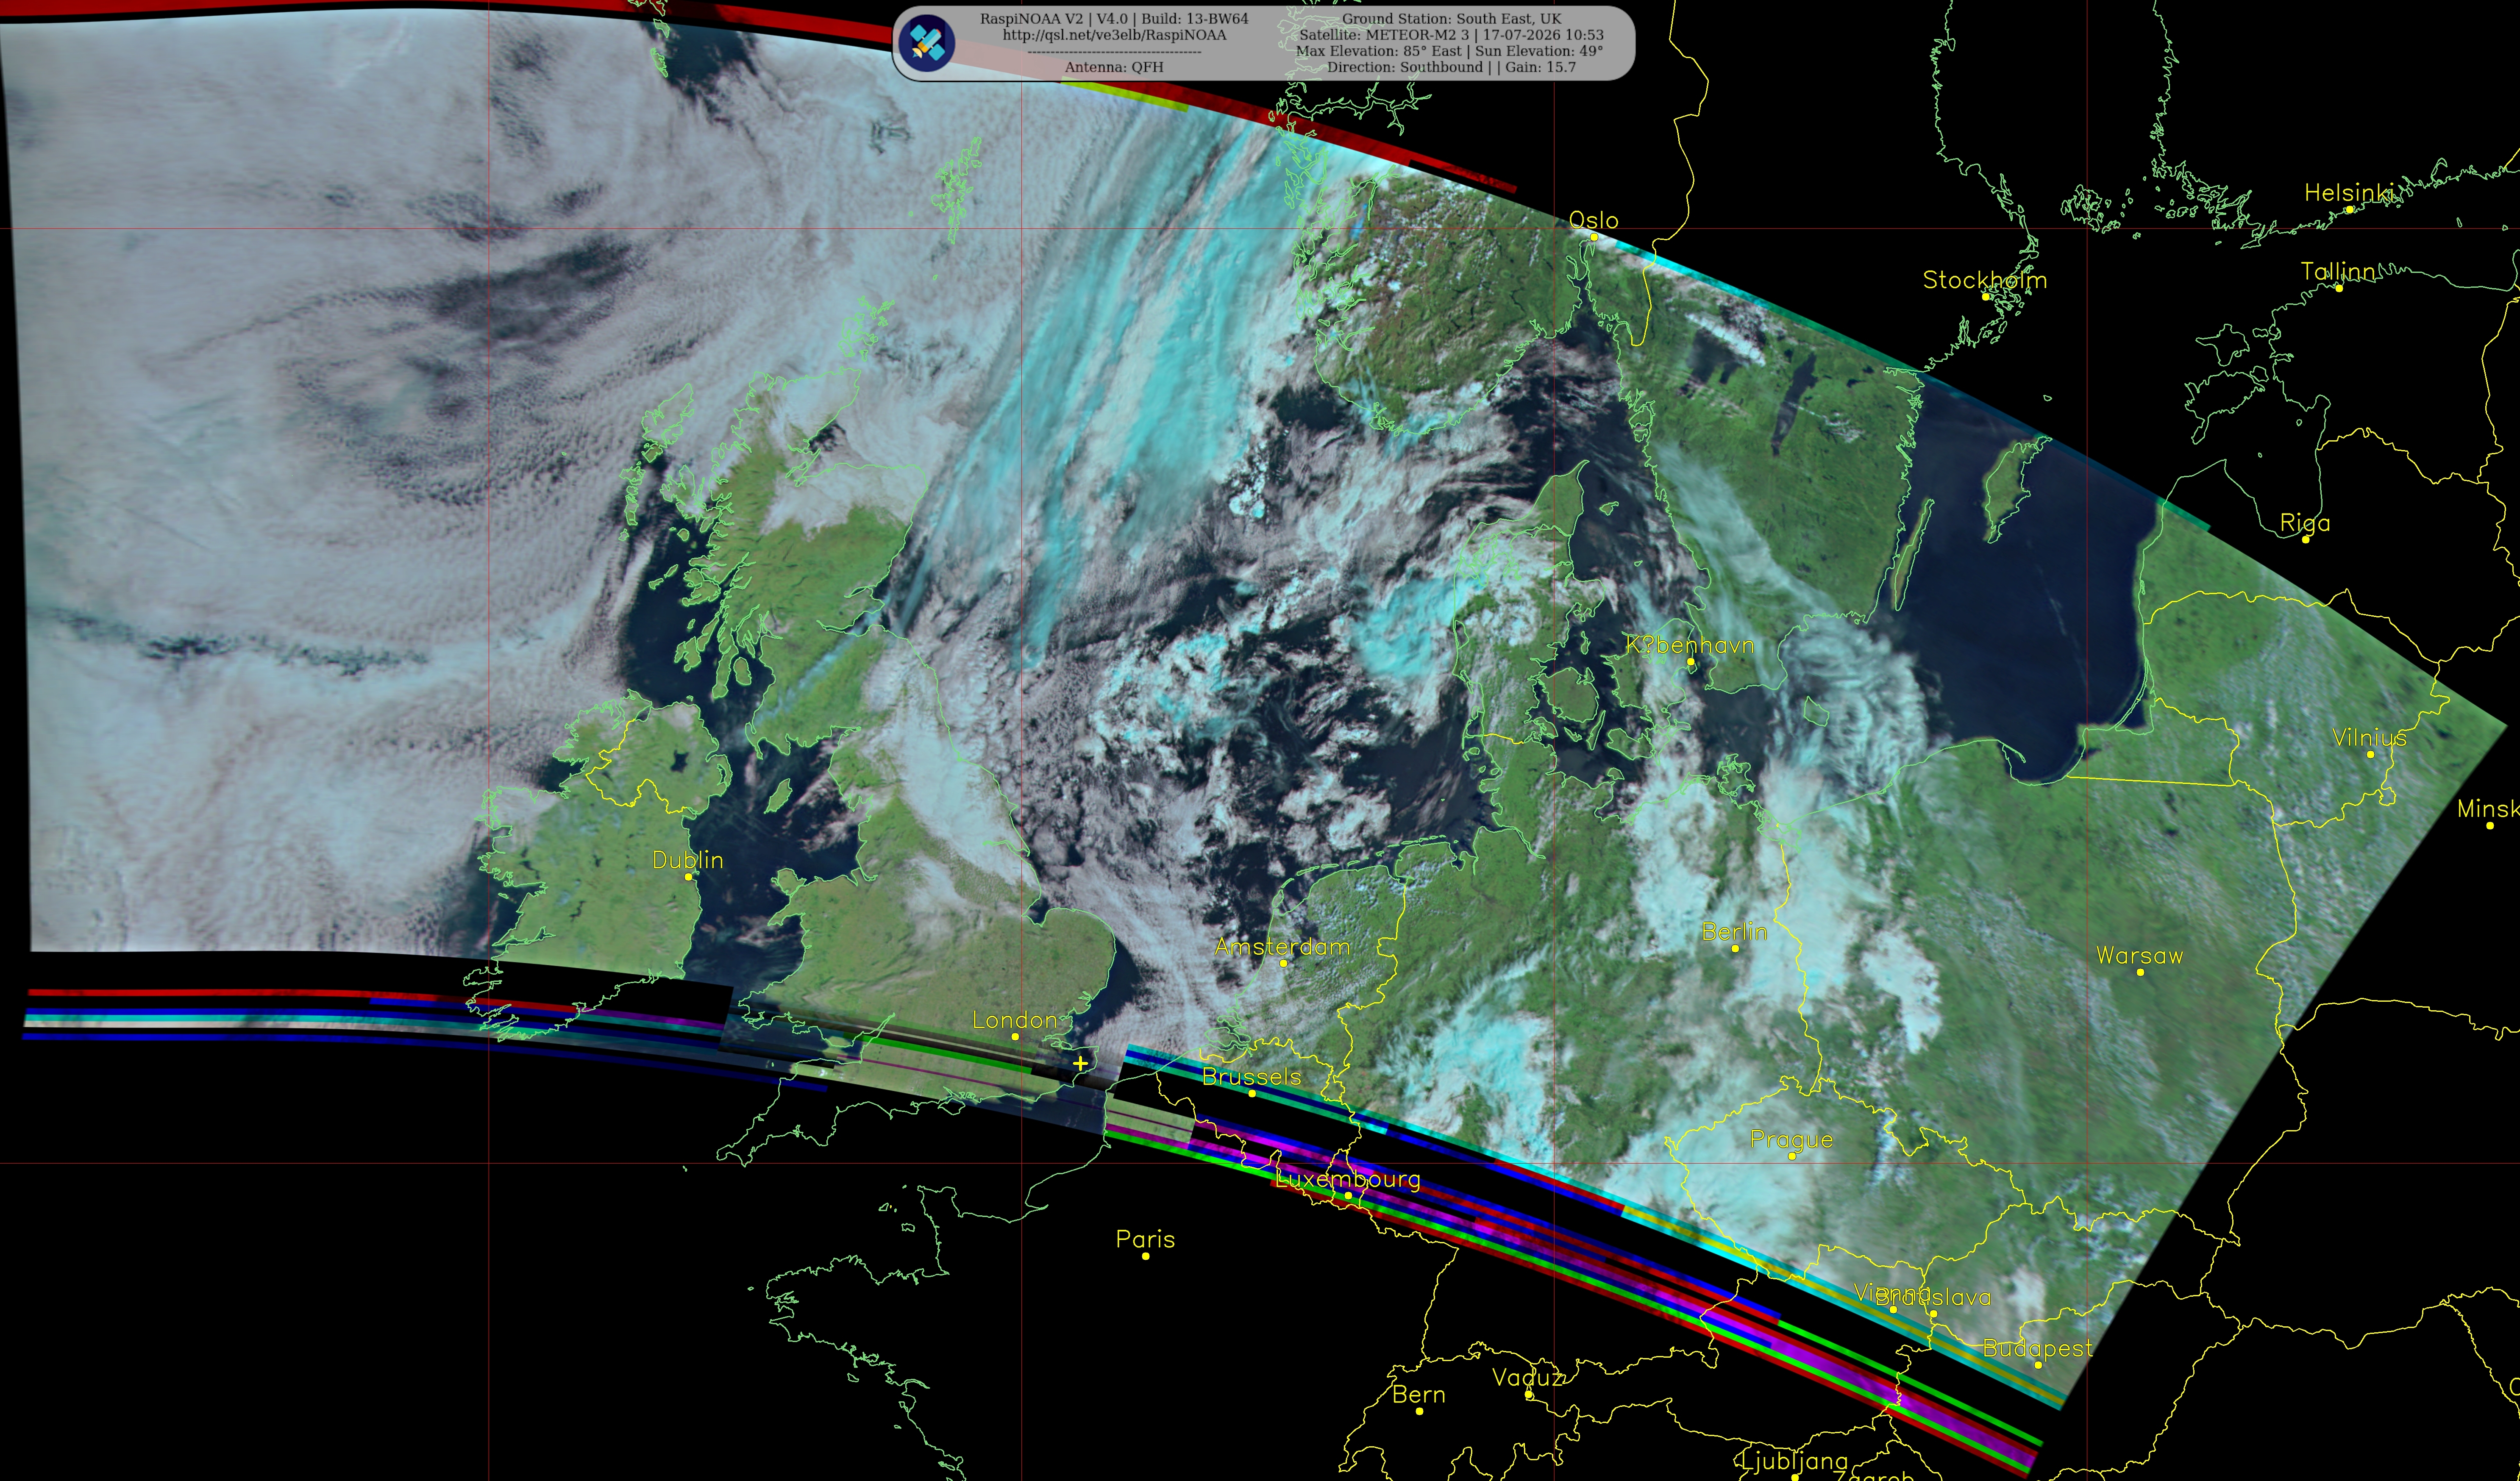Click the Warsaw city label

(x=2140, y=956)
